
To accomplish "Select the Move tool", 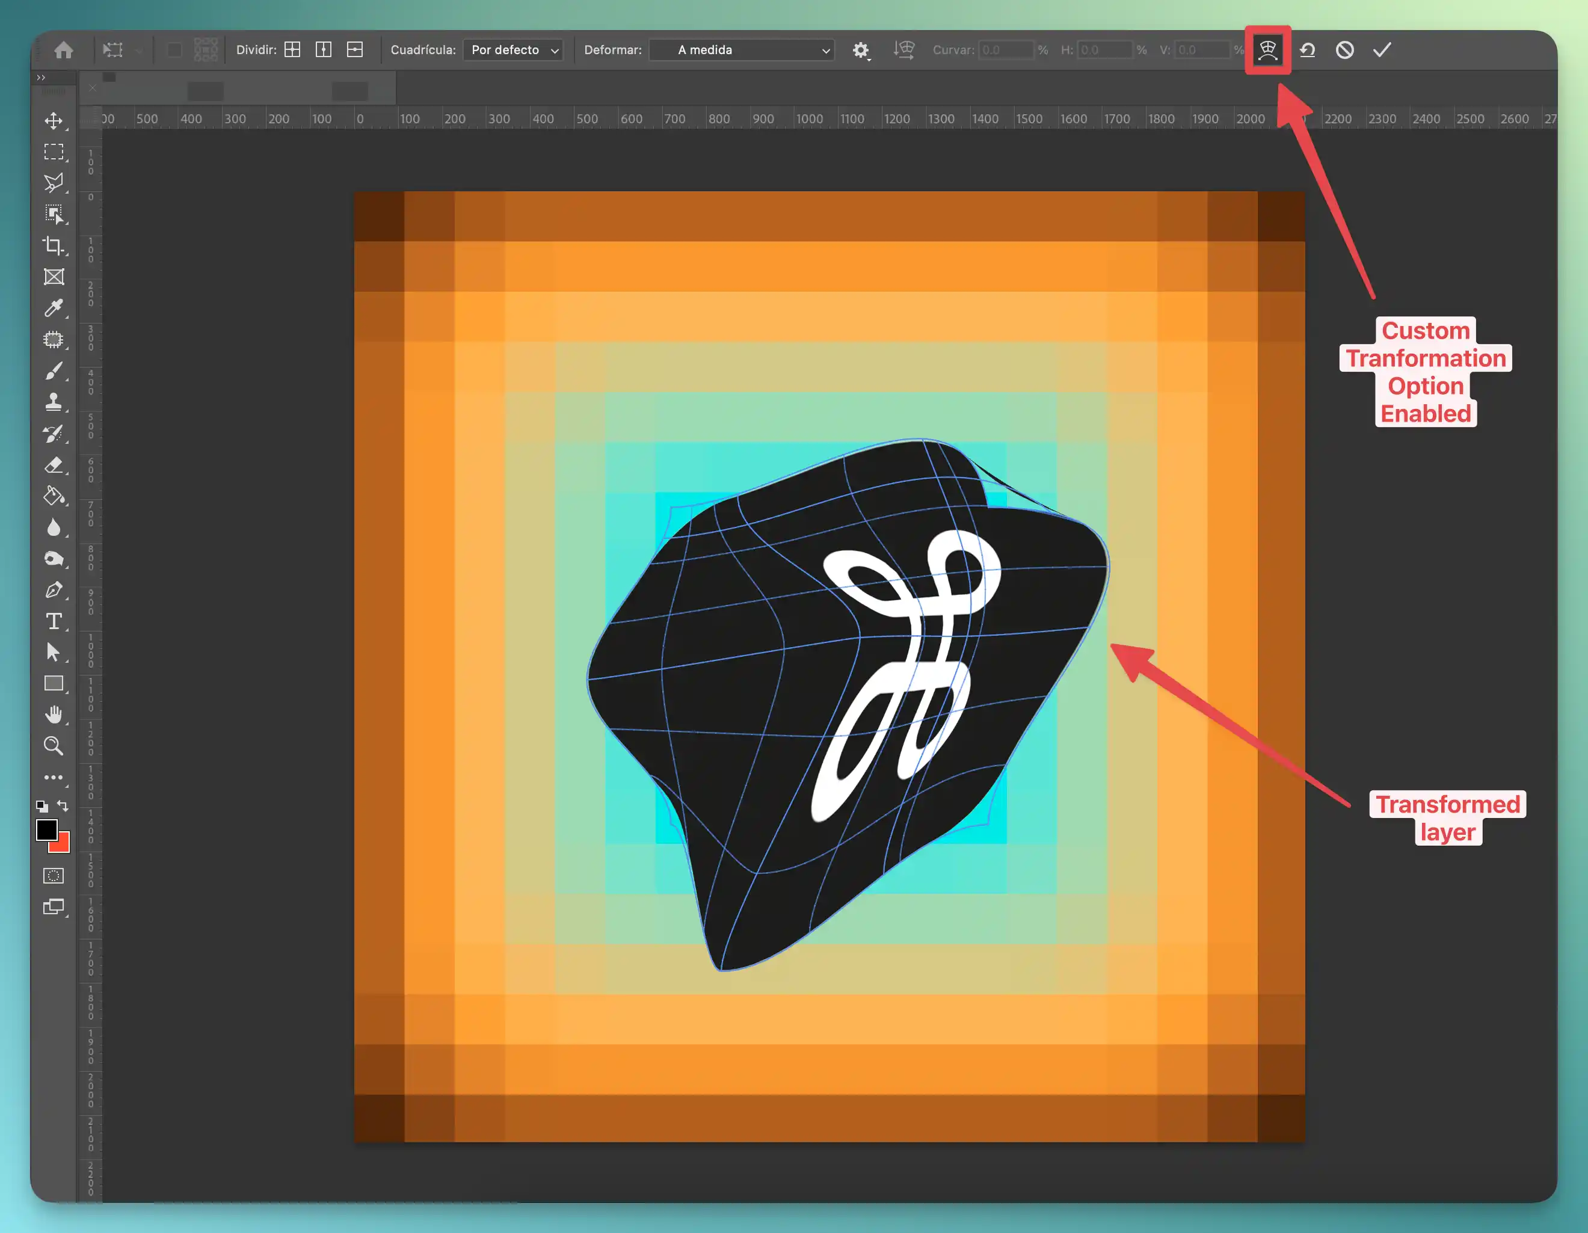I will 54,121.
